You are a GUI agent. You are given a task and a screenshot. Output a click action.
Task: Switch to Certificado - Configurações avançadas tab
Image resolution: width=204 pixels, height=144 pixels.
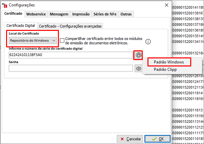coord(69,26)
